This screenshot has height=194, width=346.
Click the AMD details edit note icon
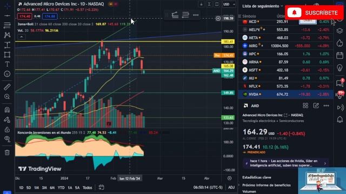coord(316,106)
